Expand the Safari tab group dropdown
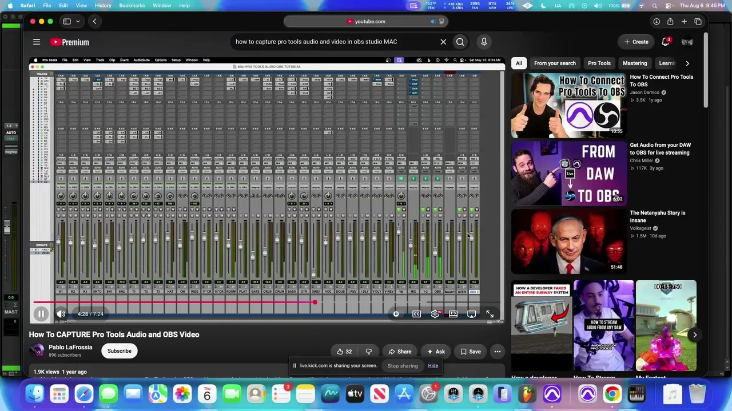Viewport: 732px width, 411px height. pyautogui.click(x=78, y=22)
